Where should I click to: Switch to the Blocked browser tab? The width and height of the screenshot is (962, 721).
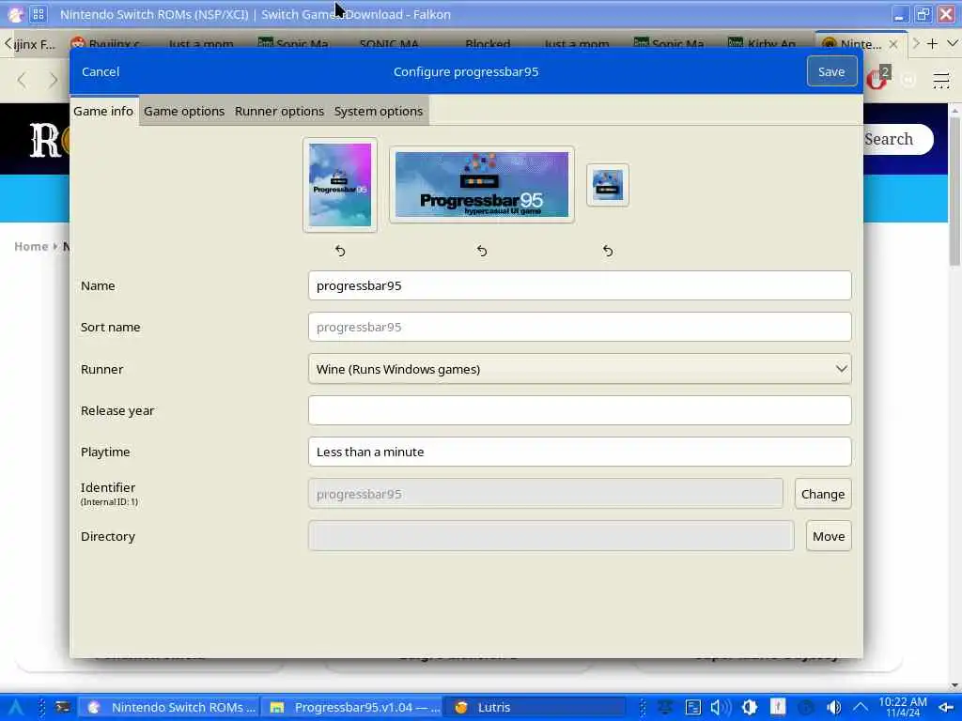coord(488,43)
